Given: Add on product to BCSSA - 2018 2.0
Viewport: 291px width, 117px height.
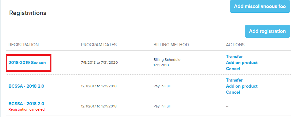Looking at the screenshot, I should (242, 86).
